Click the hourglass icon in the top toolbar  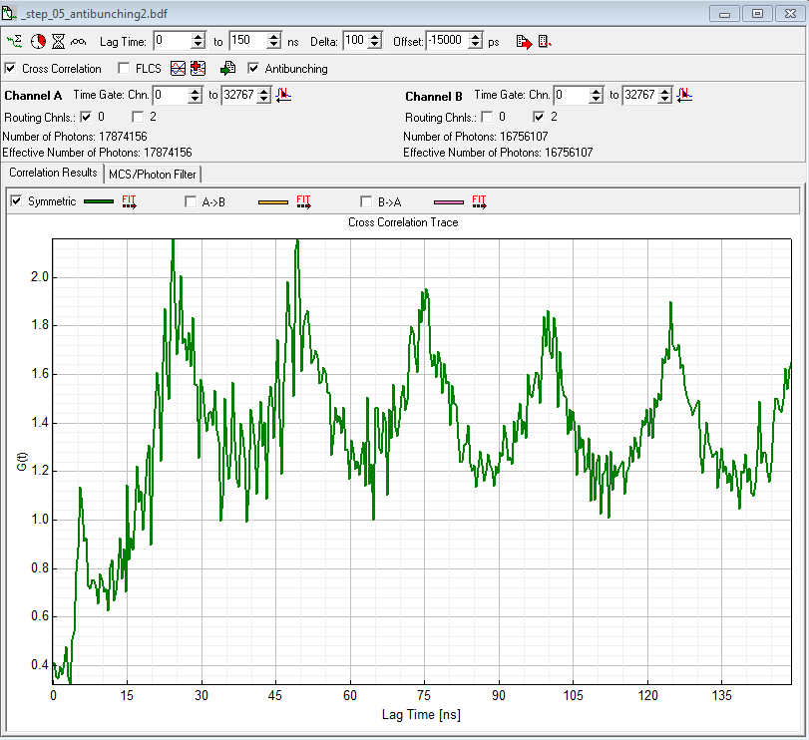tap(59, 41)
